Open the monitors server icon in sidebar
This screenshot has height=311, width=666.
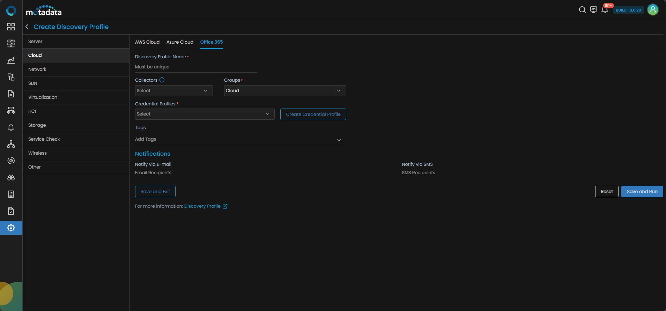click(11, 43)
